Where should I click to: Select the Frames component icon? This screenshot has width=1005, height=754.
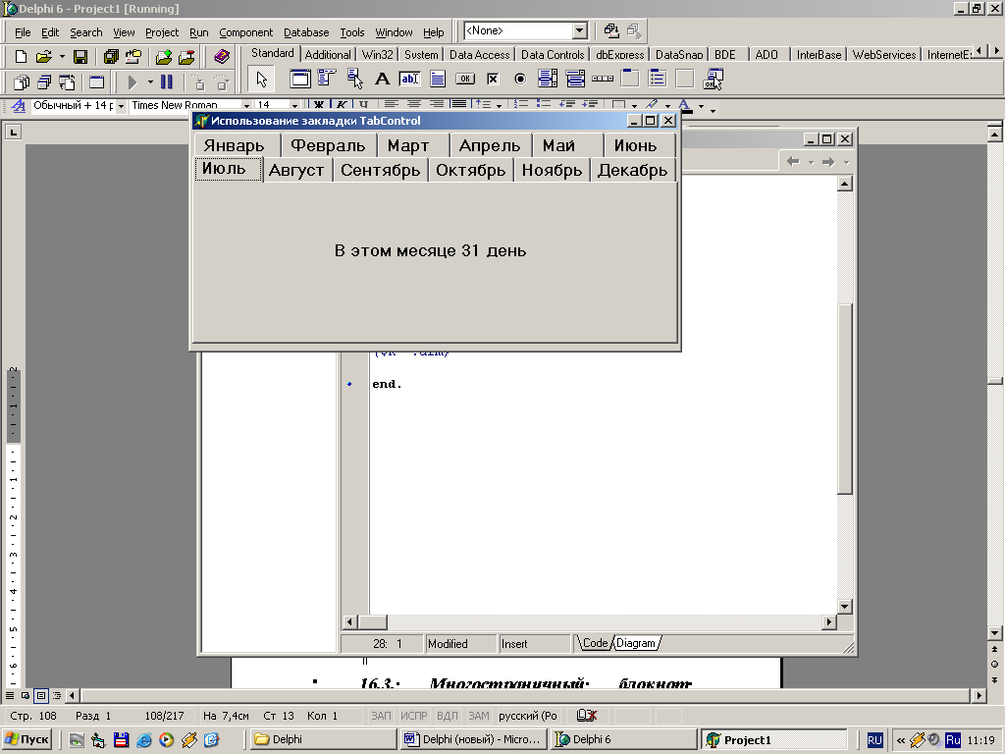click(x=300, y=79)
